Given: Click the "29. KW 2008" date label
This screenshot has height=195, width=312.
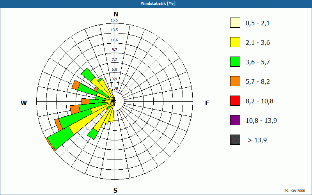Looking at the screenshot, I should click(x=294, y=191).
